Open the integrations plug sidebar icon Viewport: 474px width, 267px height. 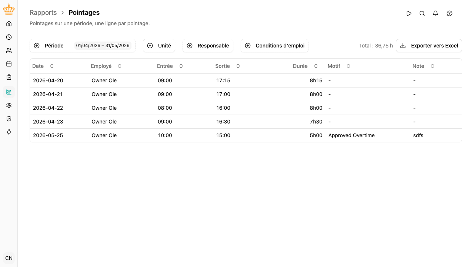tap(9, 132)
